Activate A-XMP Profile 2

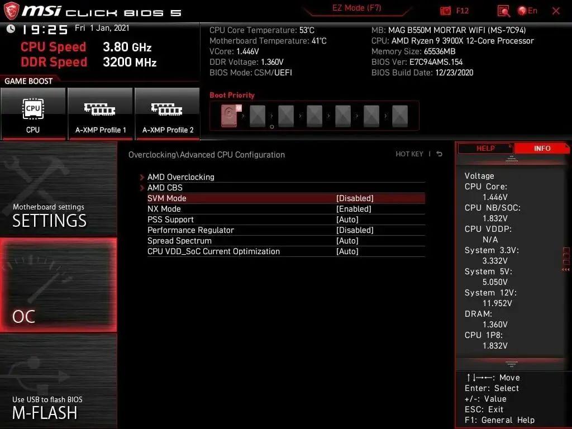point(168,113)
